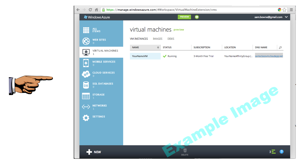Click the table search magnifier icon
The height and width of the screenshot is (162, 300).
[280, 47]
